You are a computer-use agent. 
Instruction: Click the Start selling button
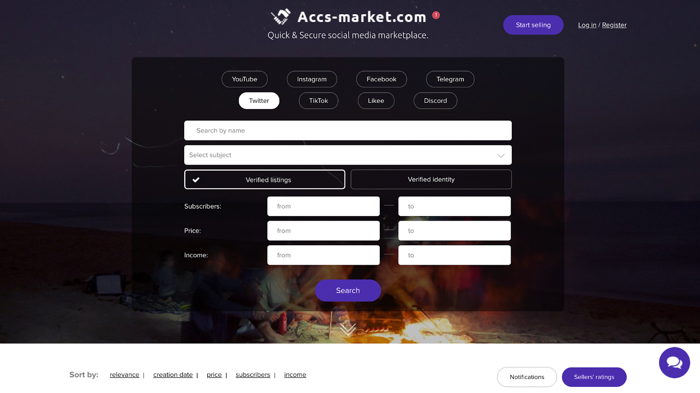[x=533, y=25]
